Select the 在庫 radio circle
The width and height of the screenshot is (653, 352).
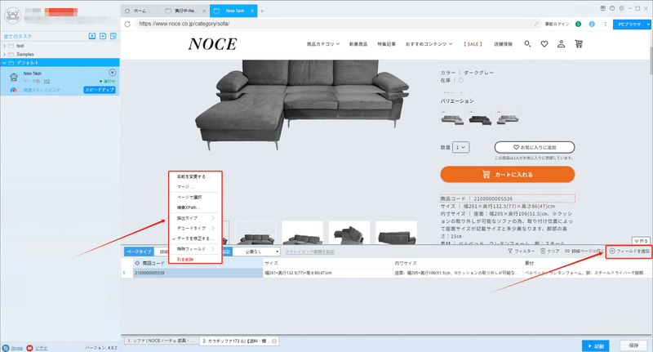pyautogui.click(x=461, y=80)
